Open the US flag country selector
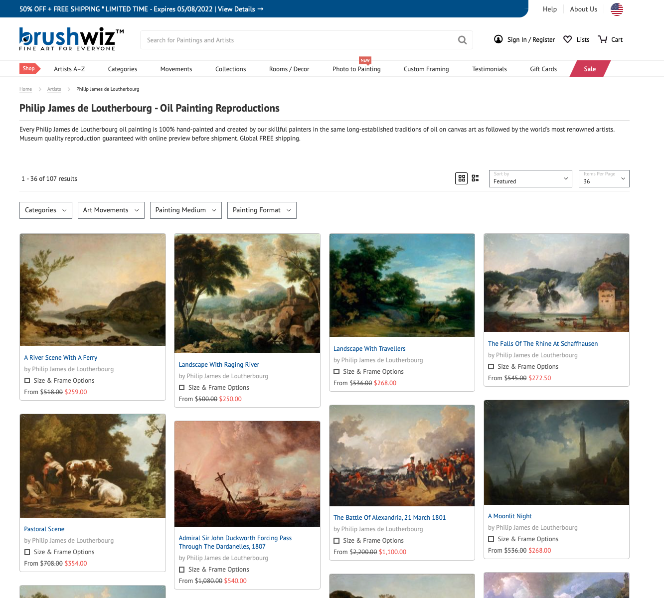Image resolution: width=664 pixels, height=598 pixels. pyautogui.click(x=617, y=9)
